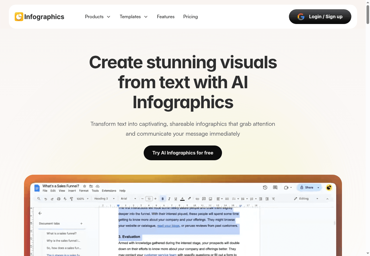Insert an image into the document
Viewport: 370px width, 256px height.
pyautogui.click(x=210, y=199)
